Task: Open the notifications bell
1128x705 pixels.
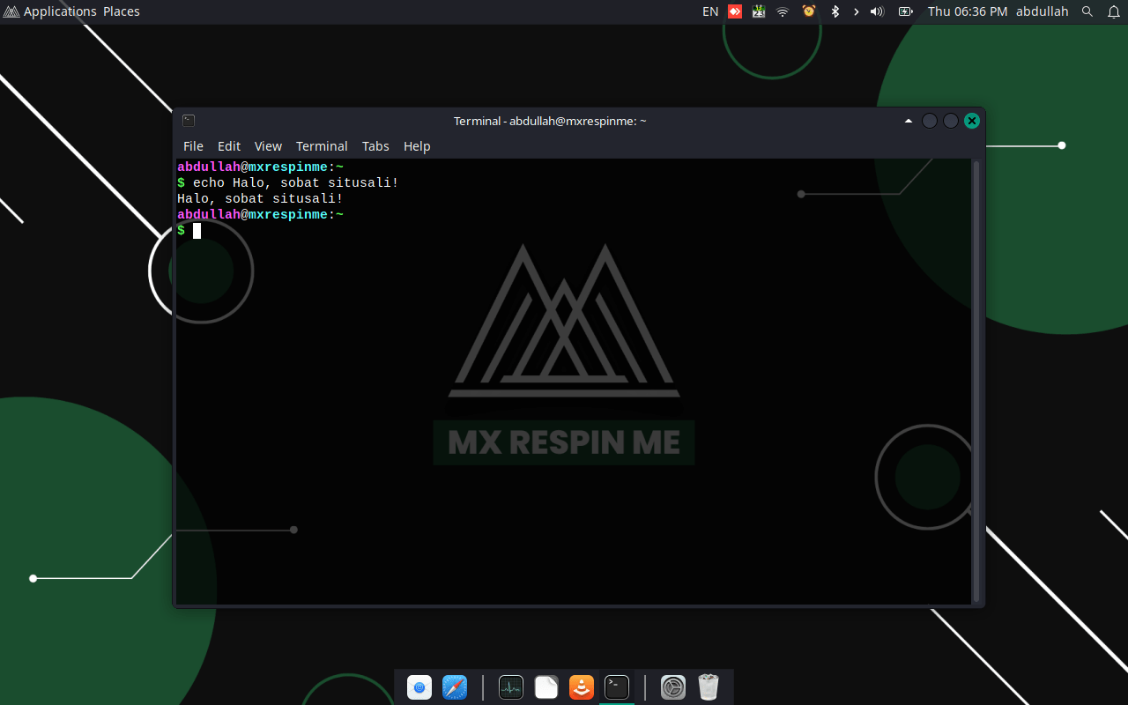Action: [x=1114, y=11]
